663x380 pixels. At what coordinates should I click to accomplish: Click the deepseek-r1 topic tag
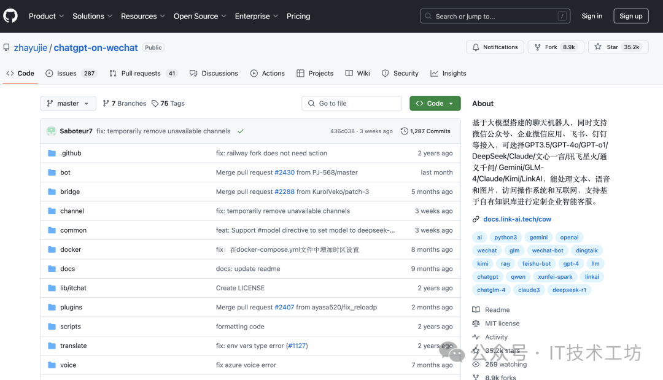pos(569,290)
